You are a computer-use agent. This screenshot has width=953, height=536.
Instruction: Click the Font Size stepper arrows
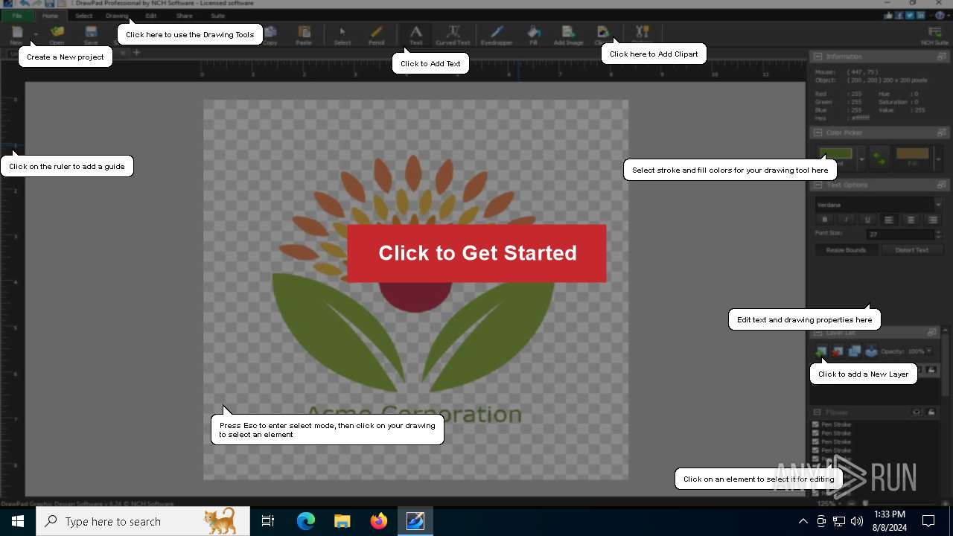point(938,234)
